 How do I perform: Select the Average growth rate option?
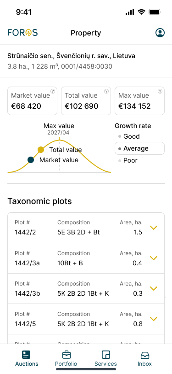pos(139,148)
